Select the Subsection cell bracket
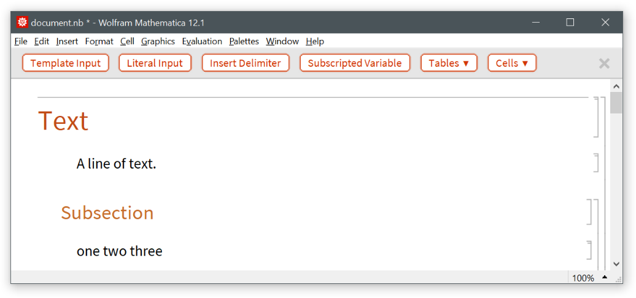Viewport: 636px width, 298px height. tap(591, 212)
